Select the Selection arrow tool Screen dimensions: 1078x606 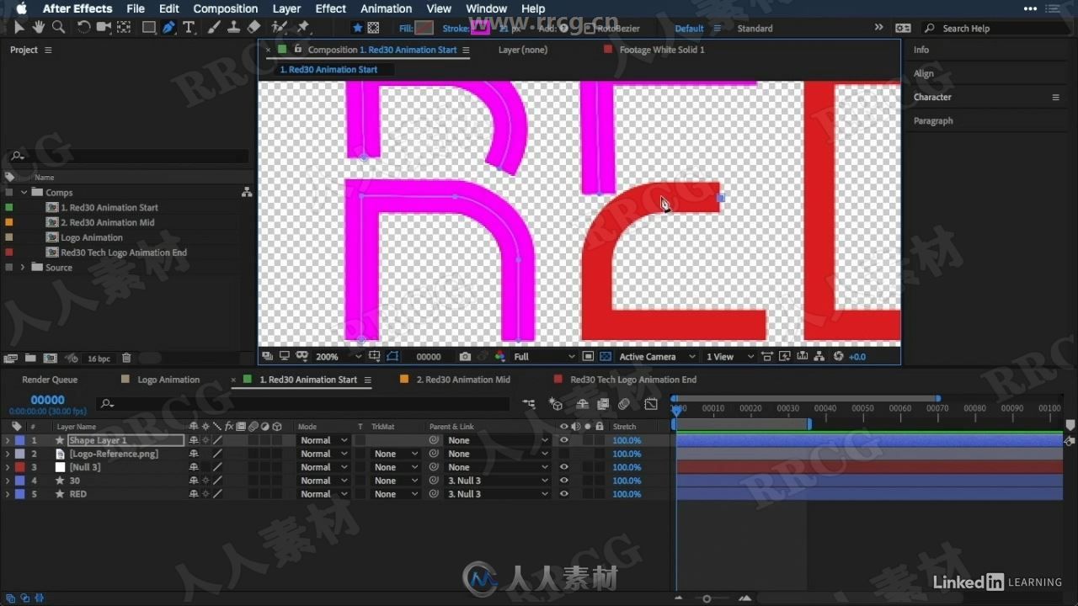coord(19,28)
